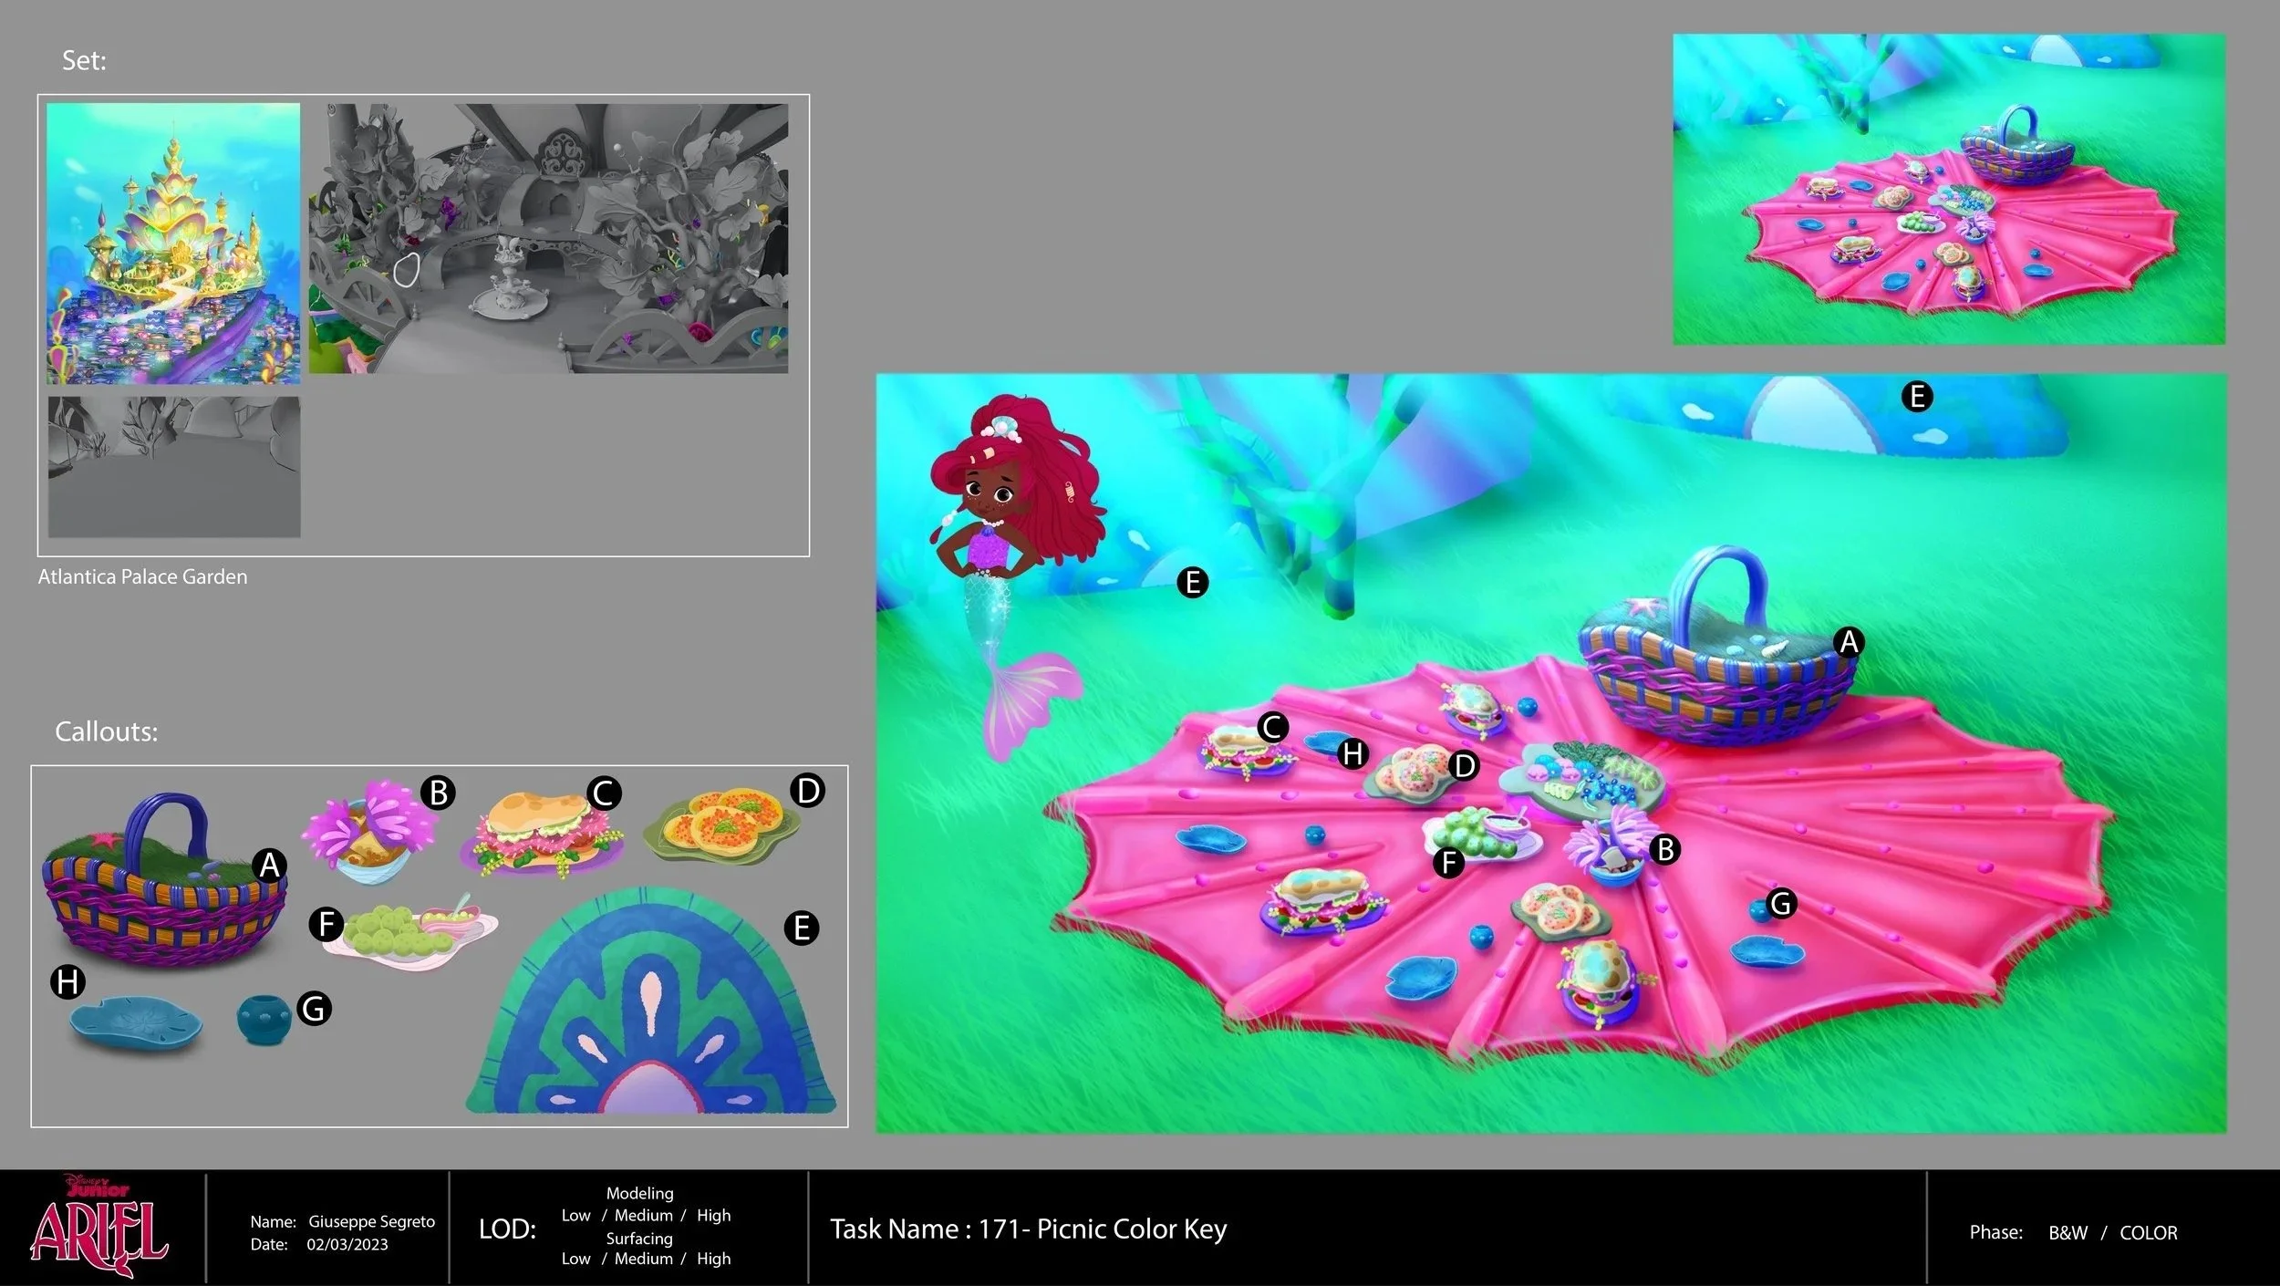Viewport: 2280px width, 1286px height.
Task: Click the white outline marker in grayscale render
Action: [x=406, y=269]
